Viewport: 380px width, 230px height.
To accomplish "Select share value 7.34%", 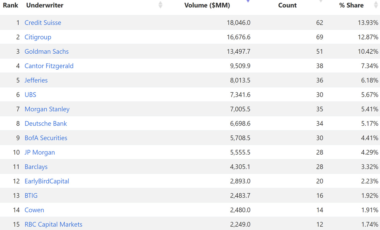I will click(x=369, y=66).
